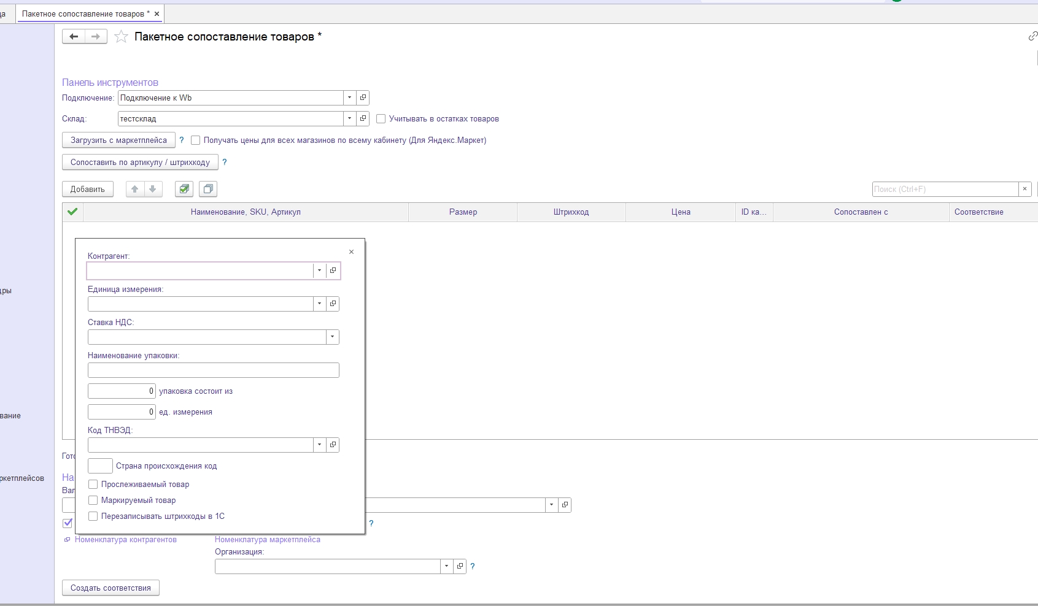
Task: Open the Подключение field's linked item icon
Action: (x=363, y=98)
